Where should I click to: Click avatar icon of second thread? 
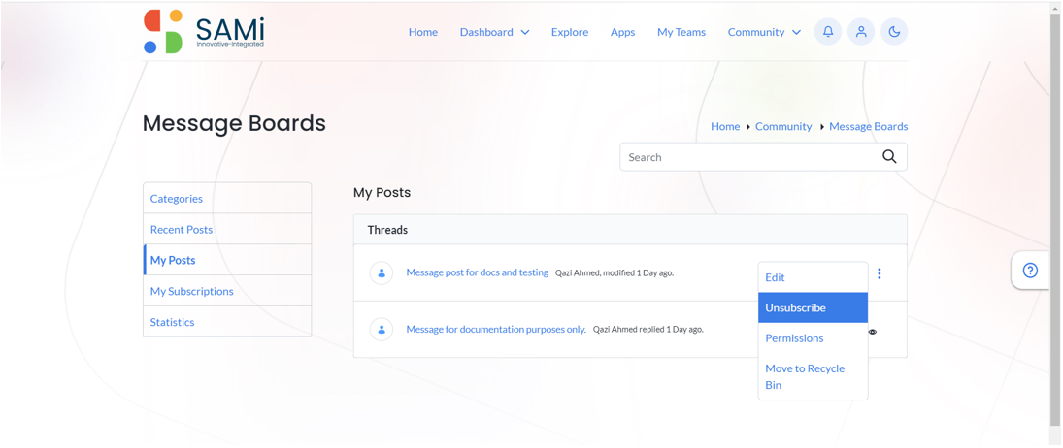click(x=382, y=330)
